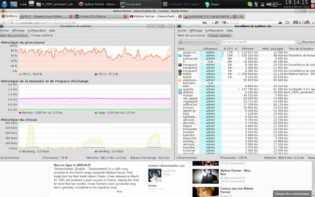The width and height of the screenshot is (315, 197).
Task: Open Fichier menu in Surveillance du système <2>
Action: (x=182, y=31)
